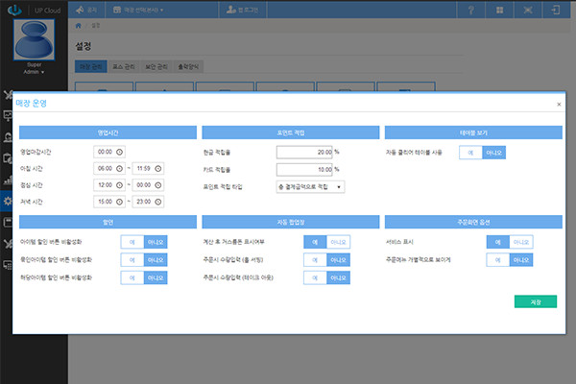Viewport: 576px width, 384px height.
Task: Click the home icon in breadcrumb
Action: [80, 25]
